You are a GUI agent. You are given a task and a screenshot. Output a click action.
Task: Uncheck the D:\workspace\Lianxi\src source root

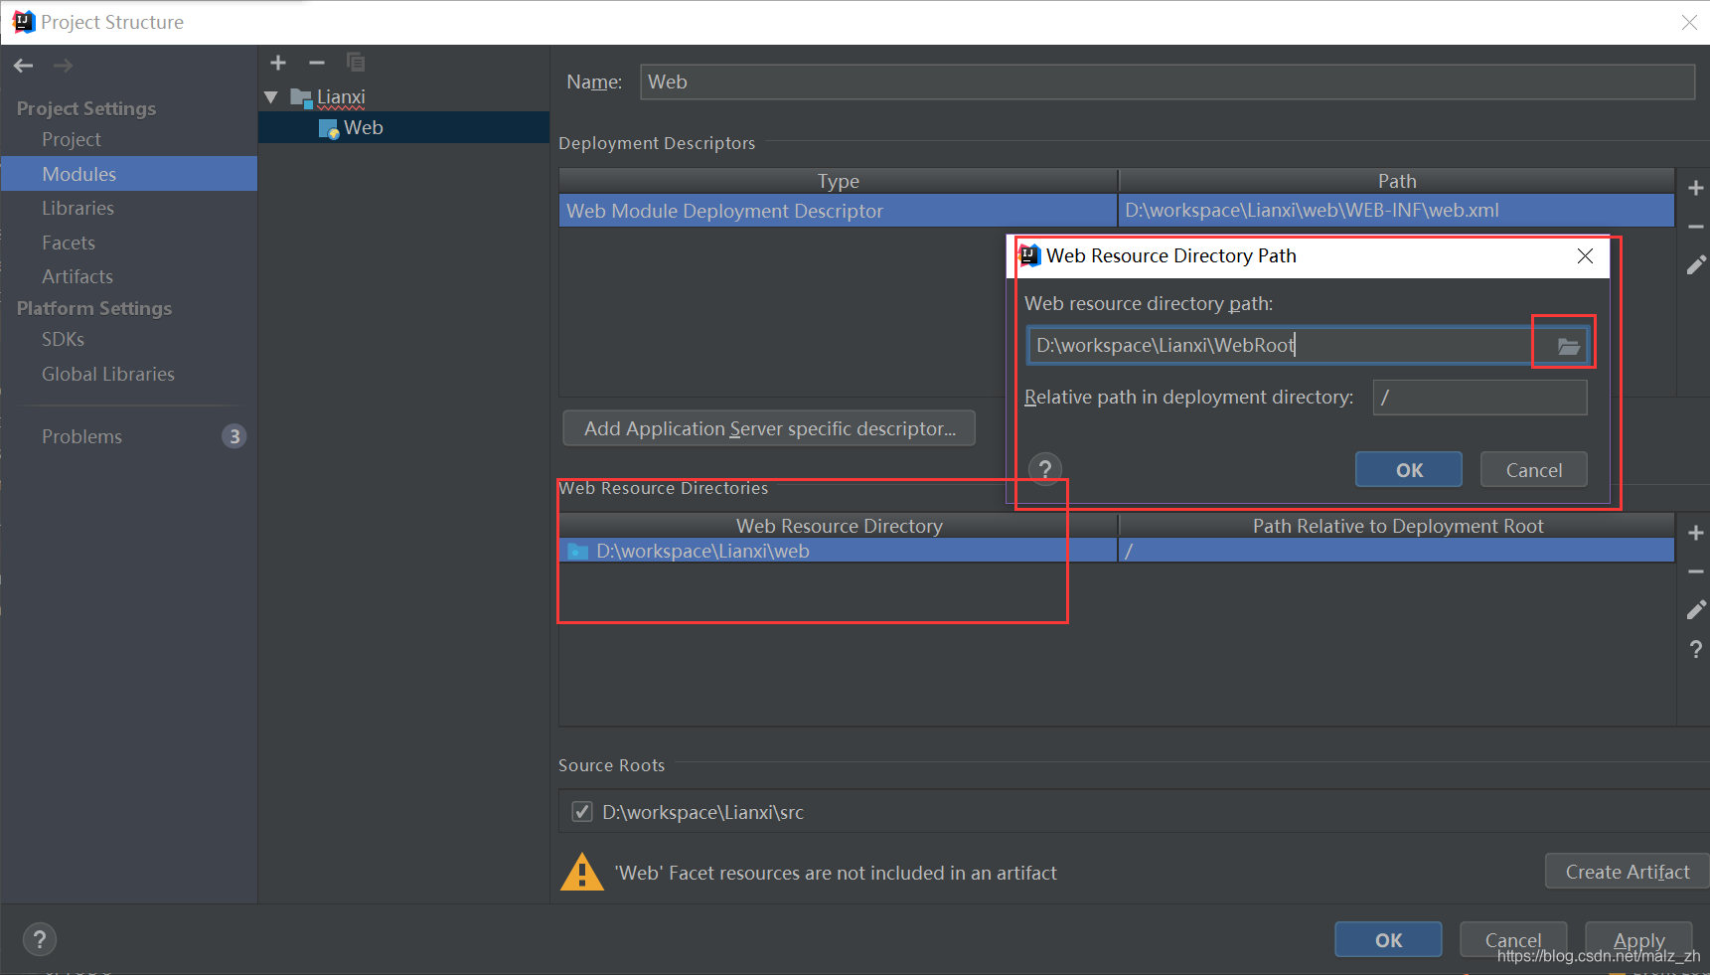581,811
